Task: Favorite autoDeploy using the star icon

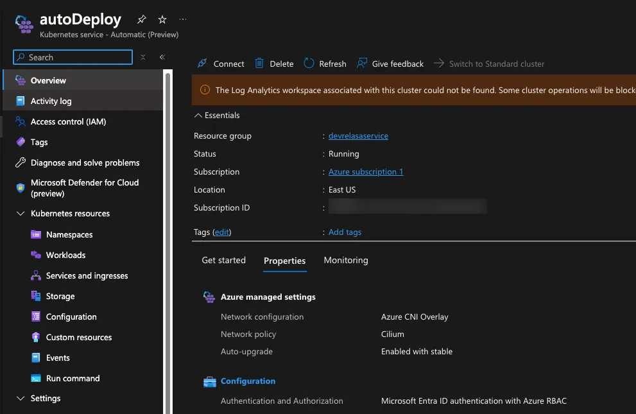Action: tap(162, 20)
